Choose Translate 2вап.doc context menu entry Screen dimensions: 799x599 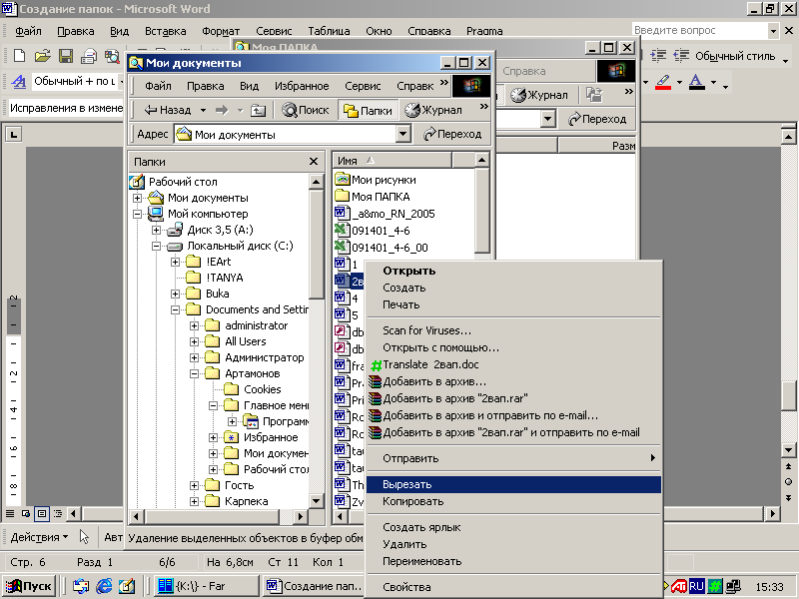point(513,364)
